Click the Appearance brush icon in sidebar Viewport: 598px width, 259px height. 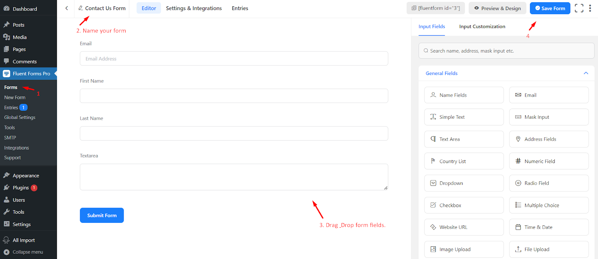coord(6,175)
